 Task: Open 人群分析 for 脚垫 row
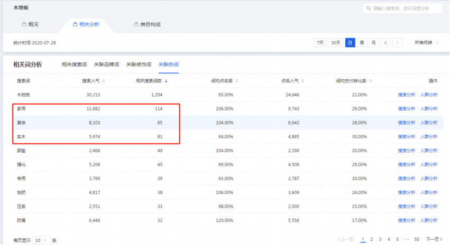point(429,150)
